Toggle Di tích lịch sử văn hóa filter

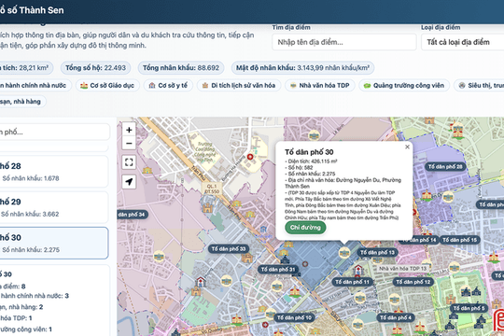coord(239,86)
